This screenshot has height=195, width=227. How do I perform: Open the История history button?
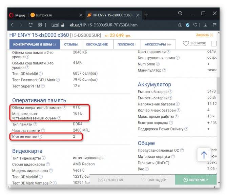pos(196,180)
